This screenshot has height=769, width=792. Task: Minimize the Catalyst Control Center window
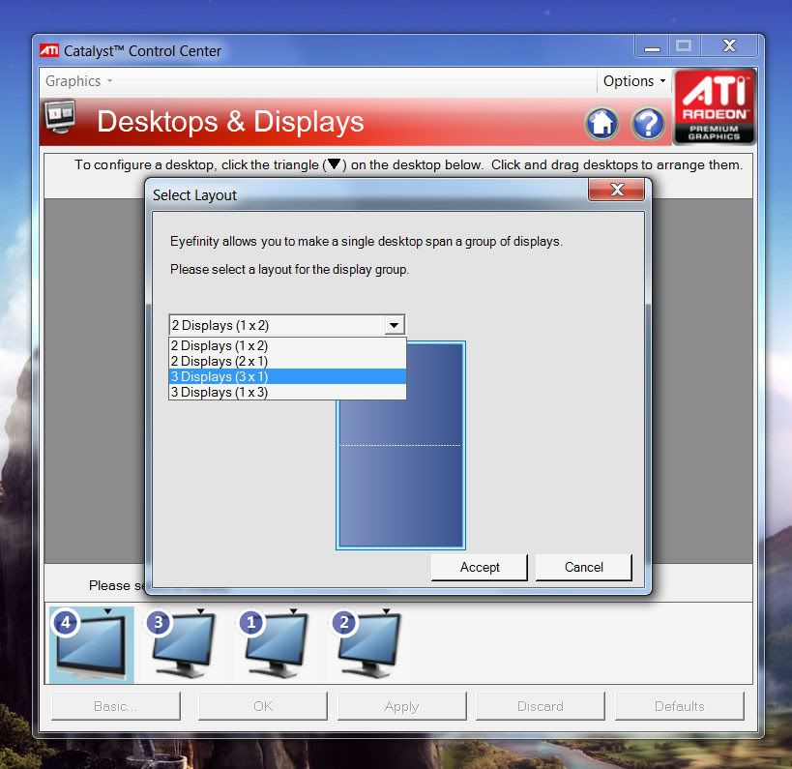[x=652, y=47]
